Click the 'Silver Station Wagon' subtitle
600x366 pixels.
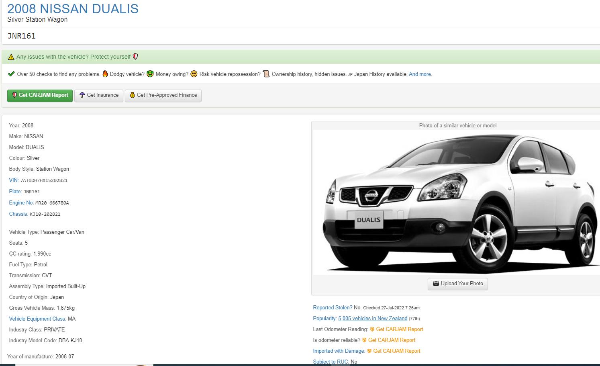pyautogui.click(x=37, y=20)
